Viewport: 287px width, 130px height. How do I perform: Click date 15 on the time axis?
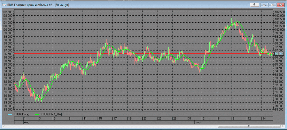pos(99,119)
